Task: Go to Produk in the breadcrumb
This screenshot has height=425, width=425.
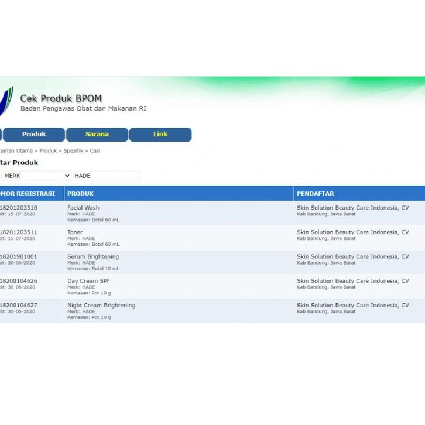Action: click(48, 150)
